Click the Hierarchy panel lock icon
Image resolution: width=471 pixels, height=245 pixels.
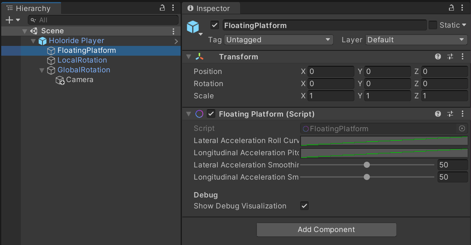click(x=162, y=8)
